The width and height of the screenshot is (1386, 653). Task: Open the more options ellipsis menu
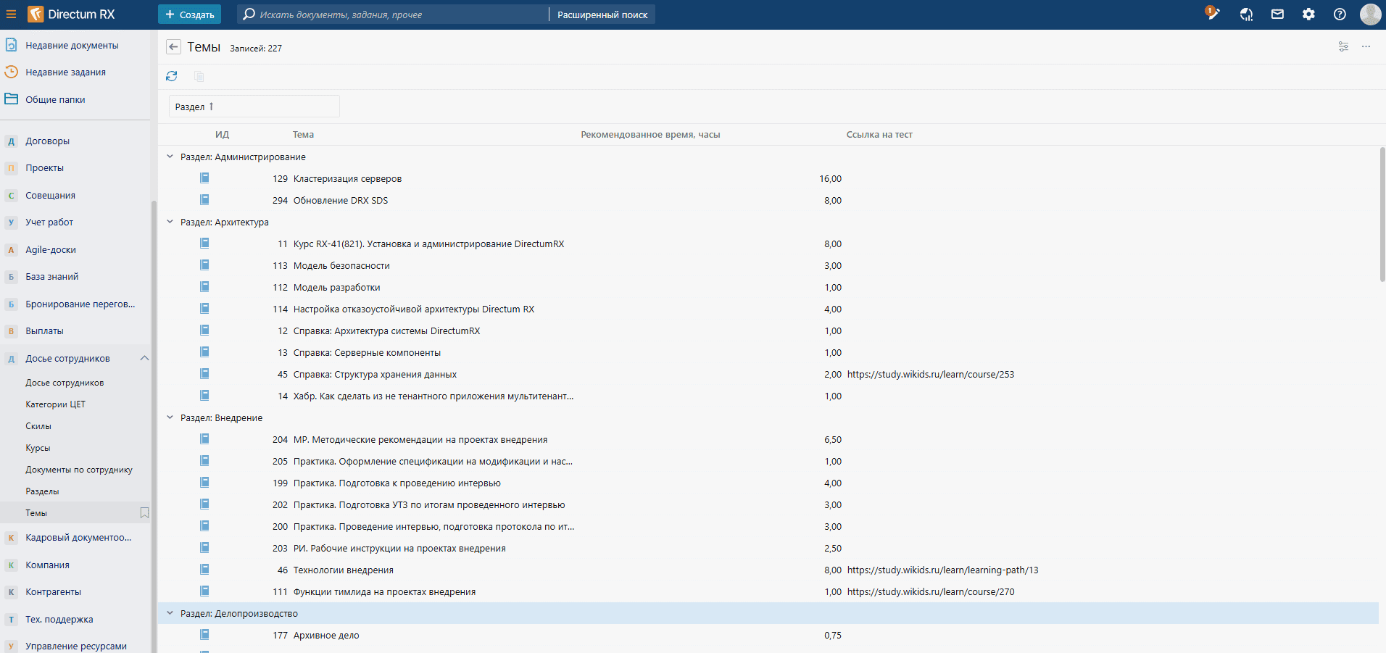(1366, 46)
